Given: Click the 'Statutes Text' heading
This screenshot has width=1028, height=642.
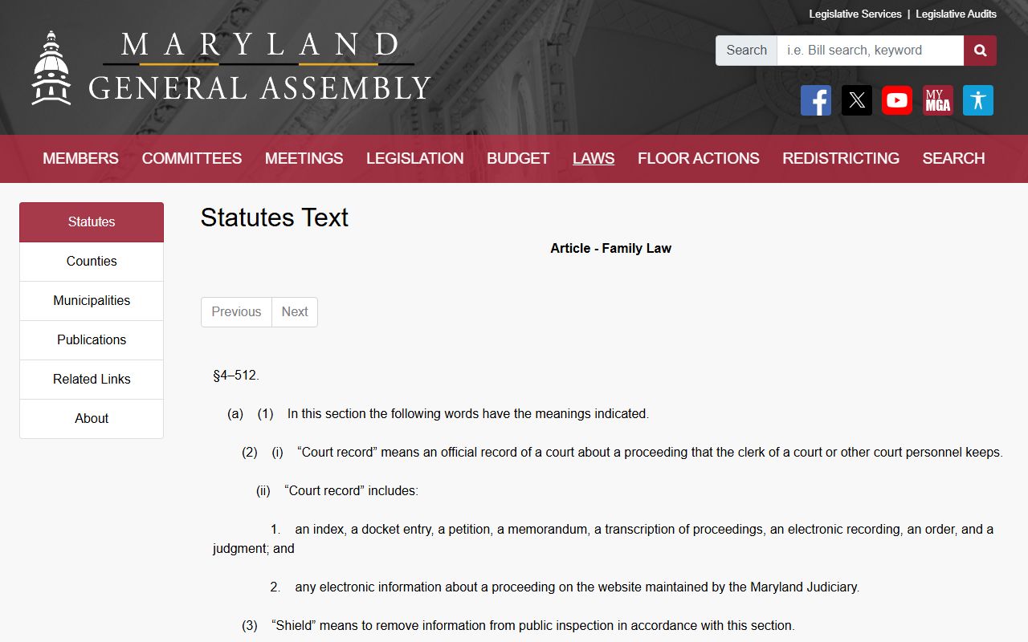Looking at the screenshot, I should click(x=275, y=217).
